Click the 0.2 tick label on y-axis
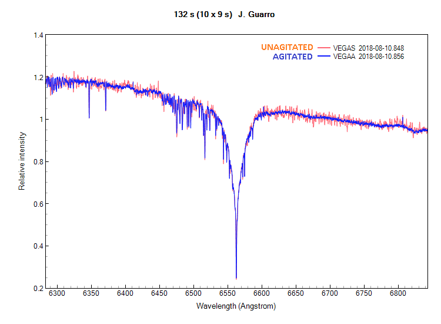This screenshot has width=441, height=324. click(38, 288)
